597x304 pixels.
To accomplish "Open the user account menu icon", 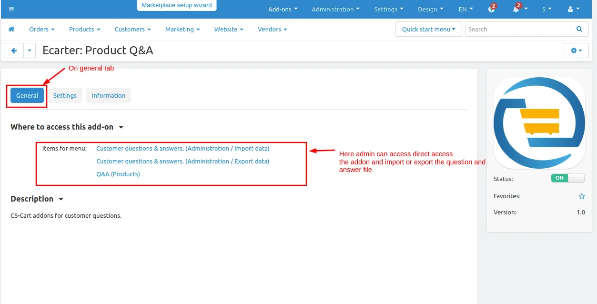I will (574, 9).
